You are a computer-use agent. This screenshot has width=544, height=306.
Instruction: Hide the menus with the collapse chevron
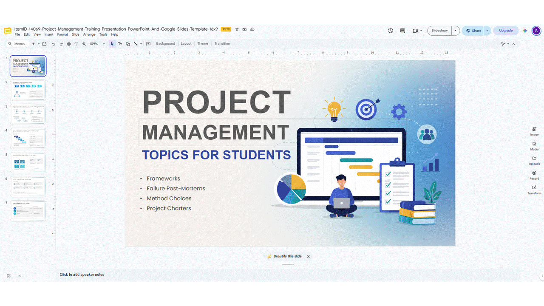tap(513, 44)
